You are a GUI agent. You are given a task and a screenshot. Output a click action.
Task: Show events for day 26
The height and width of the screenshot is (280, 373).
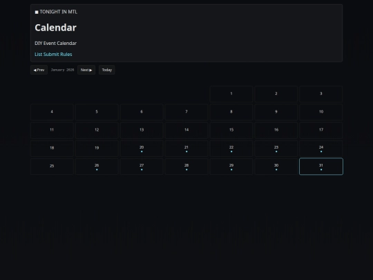coord(97,166)
